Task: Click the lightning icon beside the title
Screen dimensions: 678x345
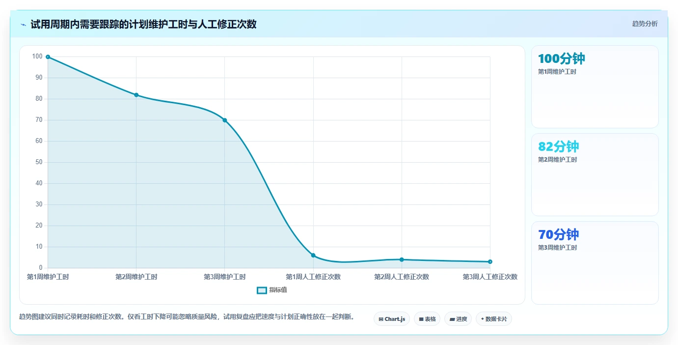Action: coord(24,25)
